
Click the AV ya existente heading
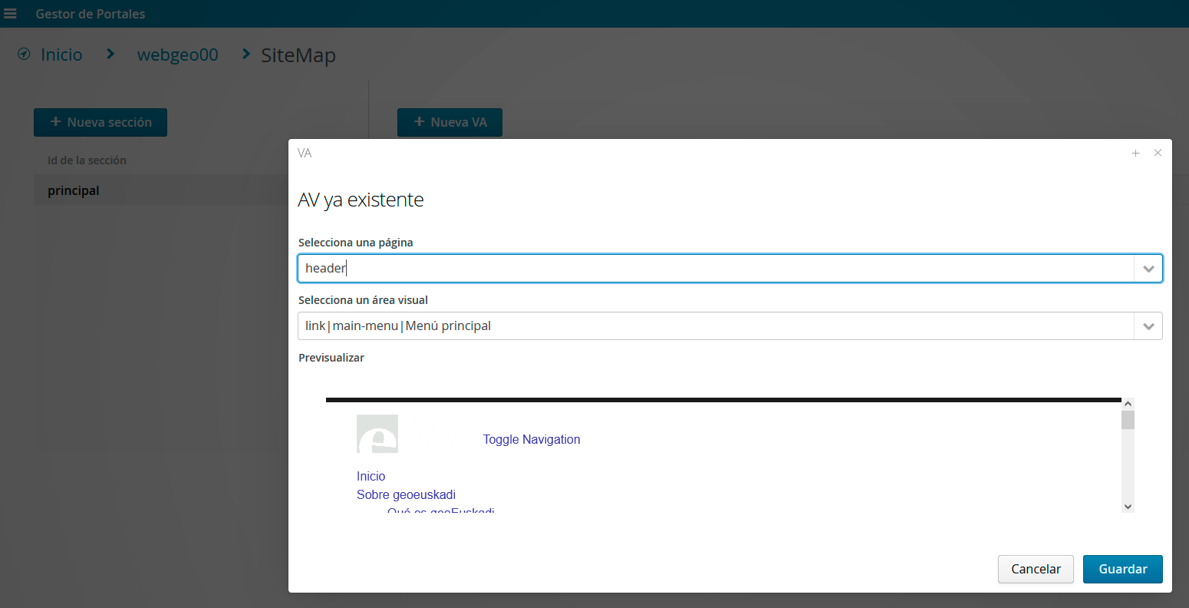pos(361,200)
